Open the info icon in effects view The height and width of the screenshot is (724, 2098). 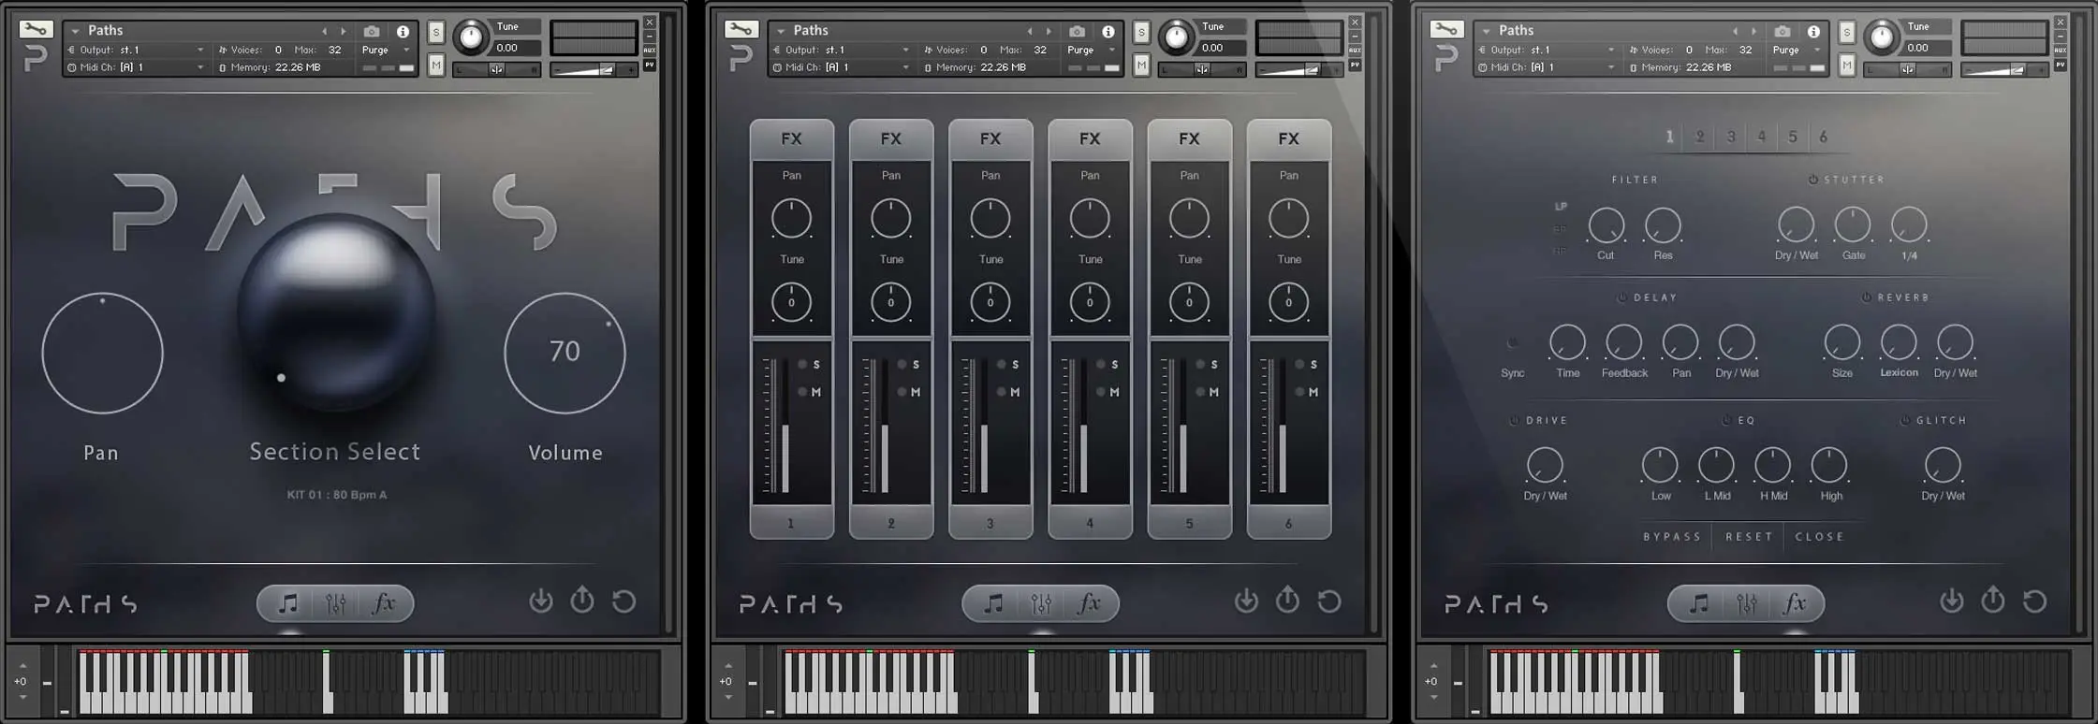pos(1813,31)
